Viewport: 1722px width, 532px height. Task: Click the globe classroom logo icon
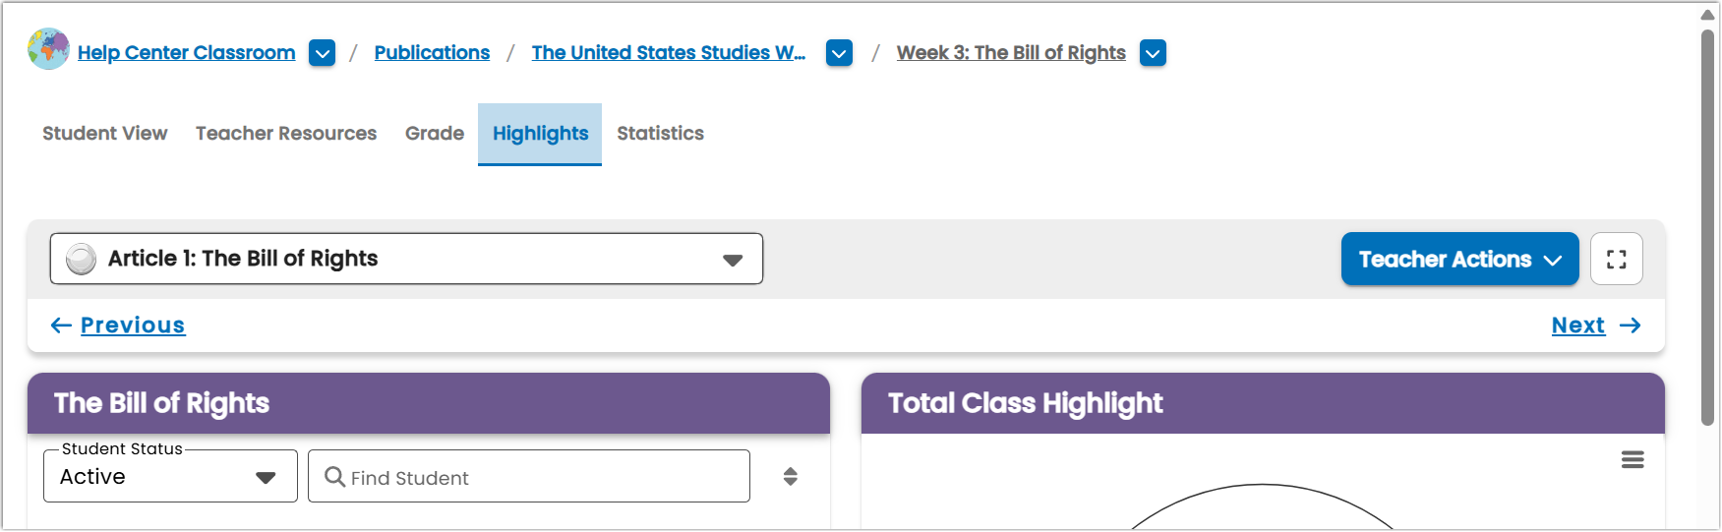coord(48,49)
